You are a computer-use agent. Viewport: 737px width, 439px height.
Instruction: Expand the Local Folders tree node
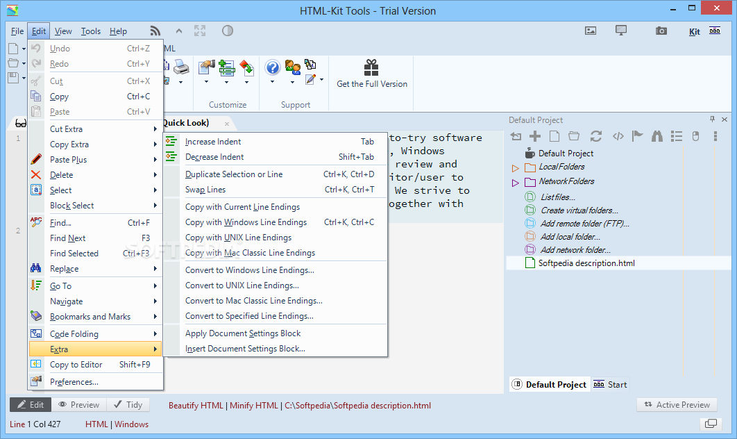[x=515, y=168]
